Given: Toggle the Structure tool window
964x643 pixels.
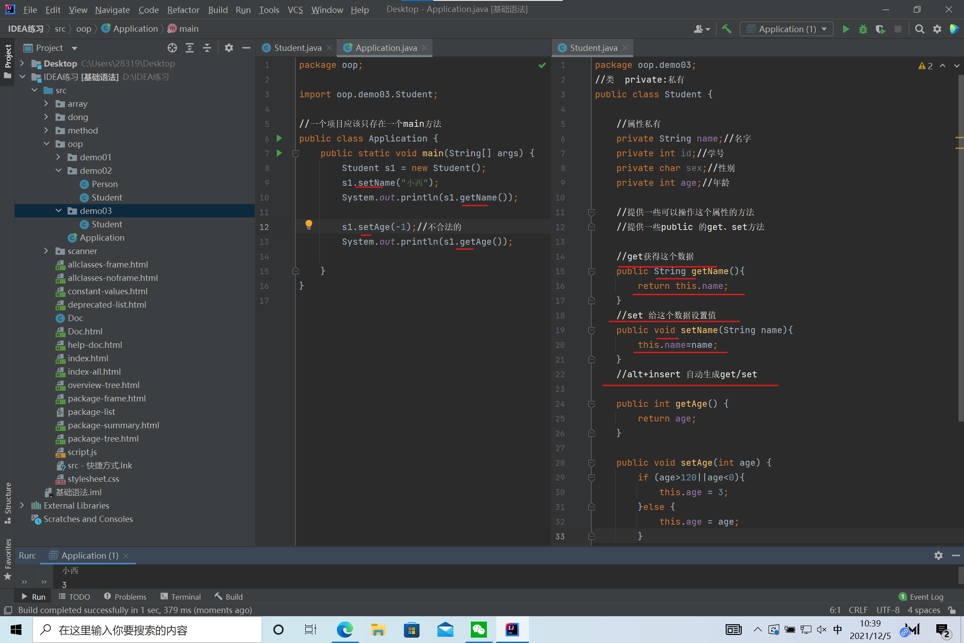Looking at the screenshot, I should tap(8, 502).
